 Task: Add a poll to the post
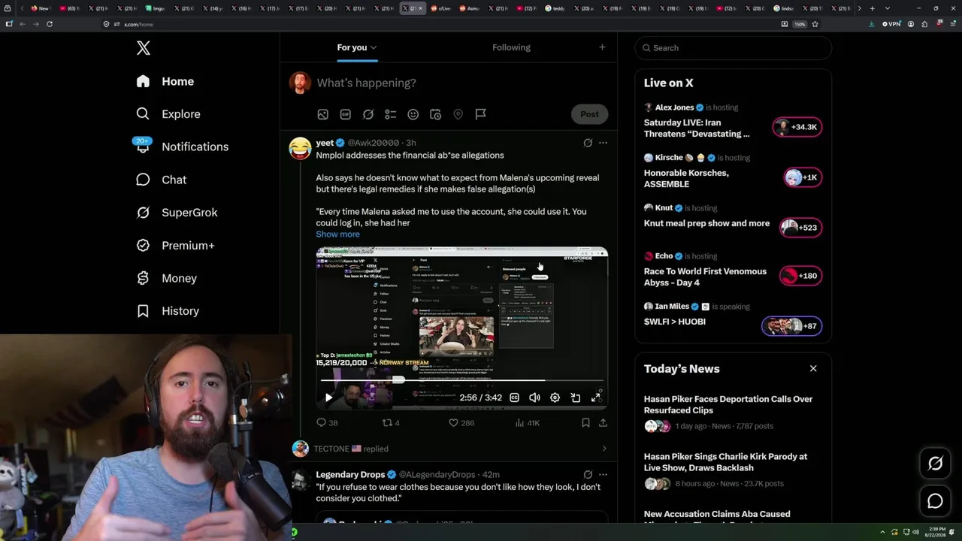pyautogui.click(x=390, y=114)
